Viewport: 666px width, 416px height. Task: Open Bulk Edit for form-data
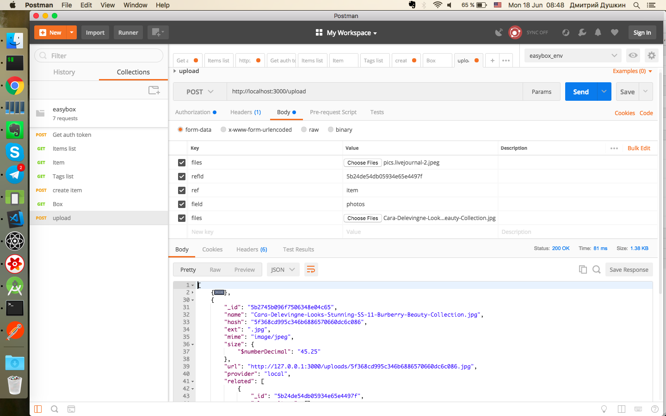point(639,148)
